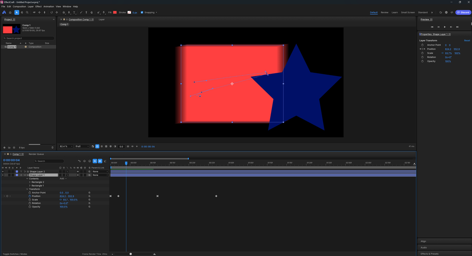Toggle motion blur switch for Shape Layer 1
The width and height of the screenshot is (472, 256).
coord(77,175)
